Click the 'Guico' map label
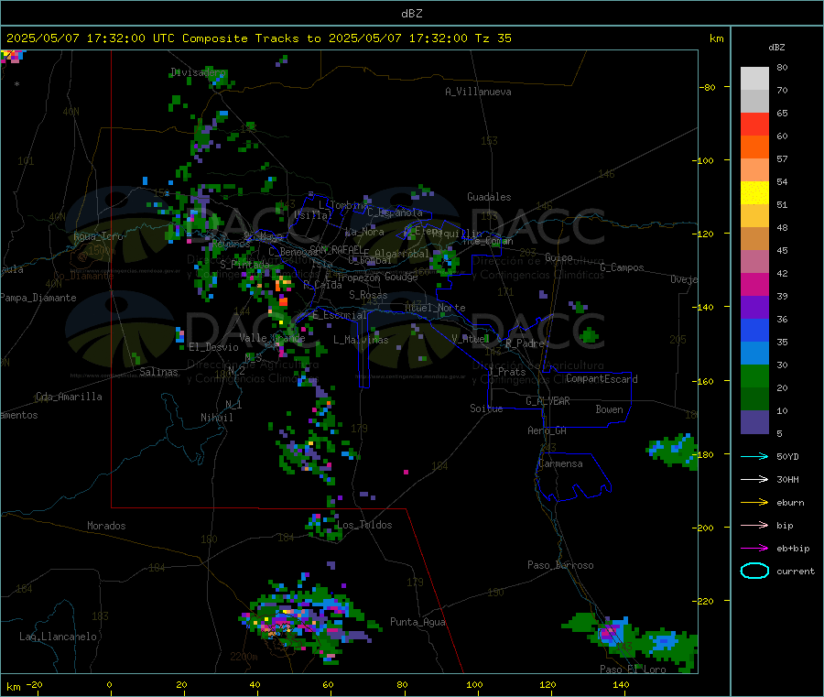Image resolution: width=824 pixels, height=697 pixels. point(558,257)
